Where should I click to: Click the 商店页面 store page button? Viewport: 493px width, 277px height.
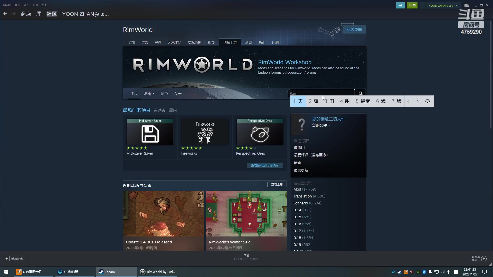pos(354,29)
